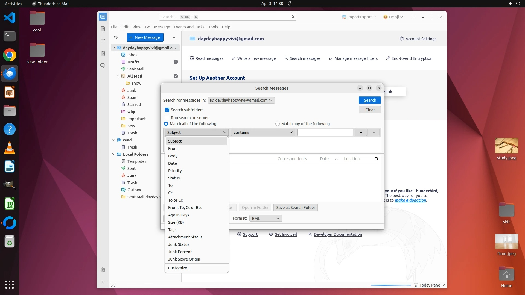Open the EML format dropdown
This screenshot has height=295, width=525.
pyautogui.click(x=266, y=218)
